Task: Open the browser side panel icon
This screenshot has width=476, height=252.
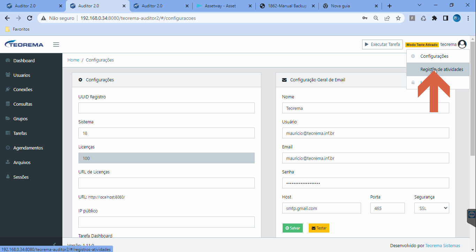Action: pyautogui.click(x=445, y=18)
